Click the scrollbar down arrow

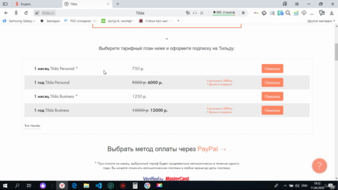click(336, 178)
